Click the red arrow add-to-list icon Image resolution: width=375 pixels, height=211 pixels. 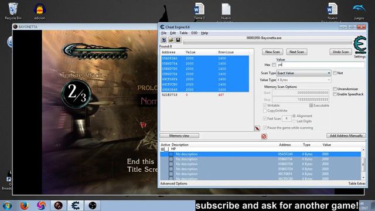click(x=257, y=128)
